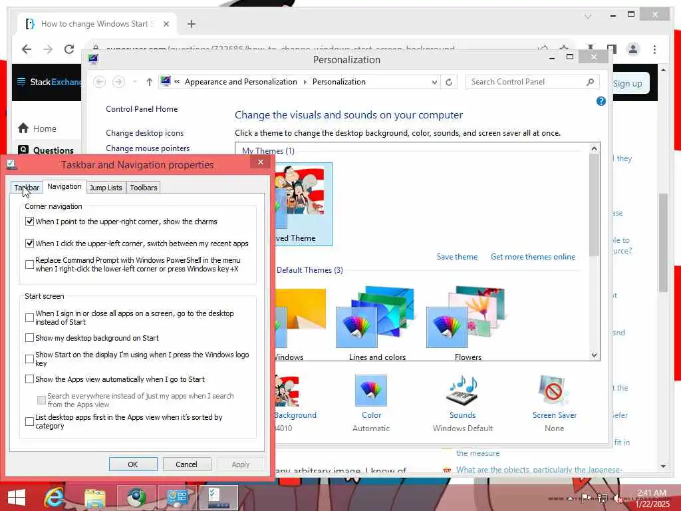Image resolution: width=681 pixels, height=511 pixels.
Task: Reload the Chrome page
Action: [x=69, y=49]
